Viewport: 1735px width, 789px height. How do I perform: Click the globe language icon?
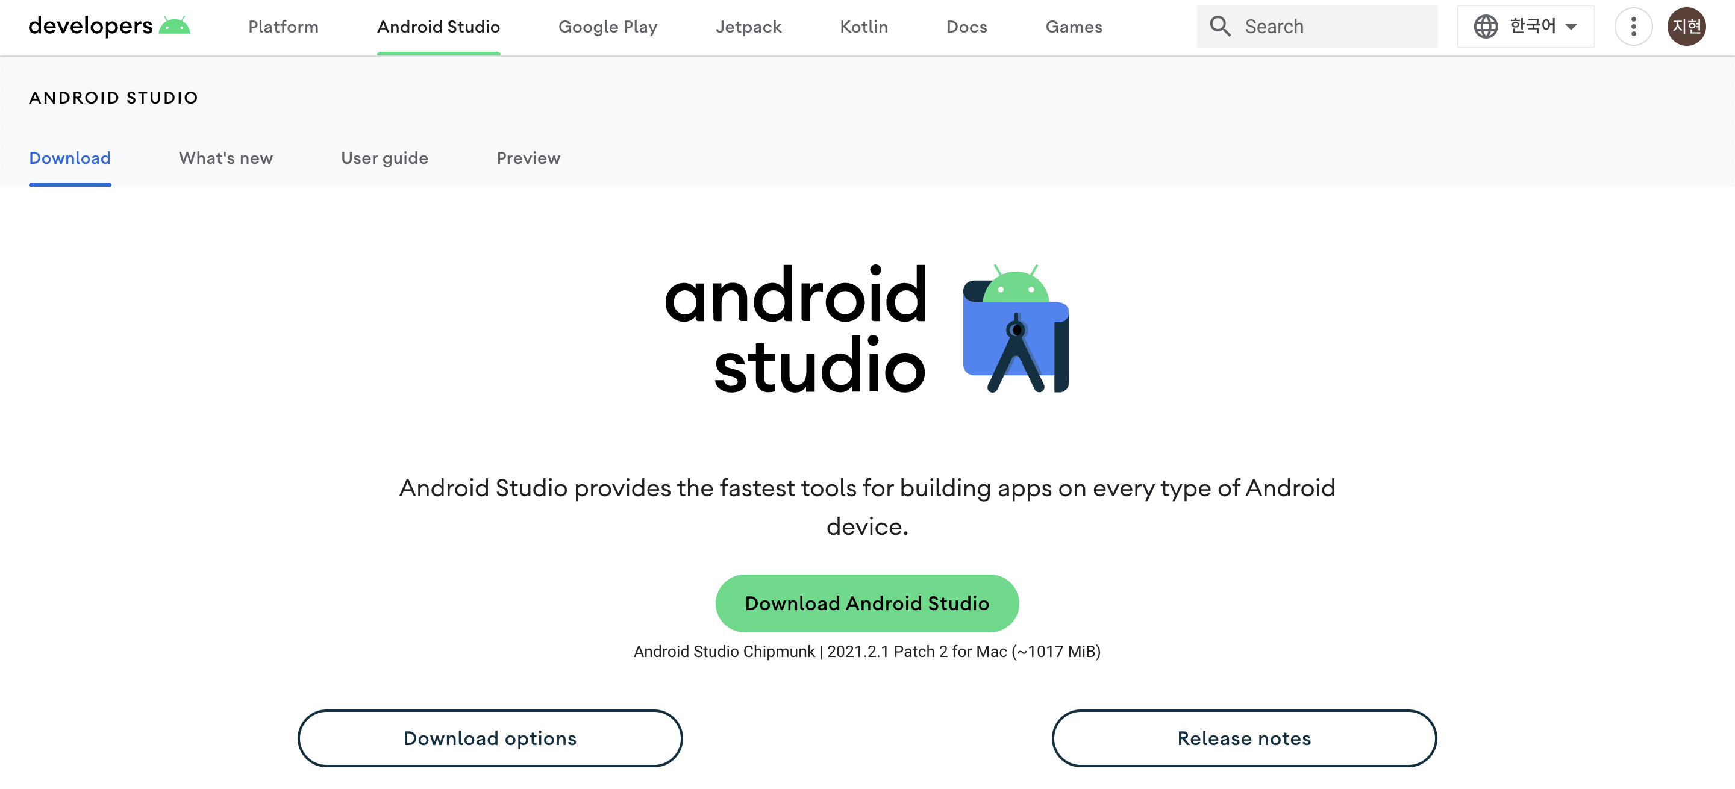[x=1485, y=27]
